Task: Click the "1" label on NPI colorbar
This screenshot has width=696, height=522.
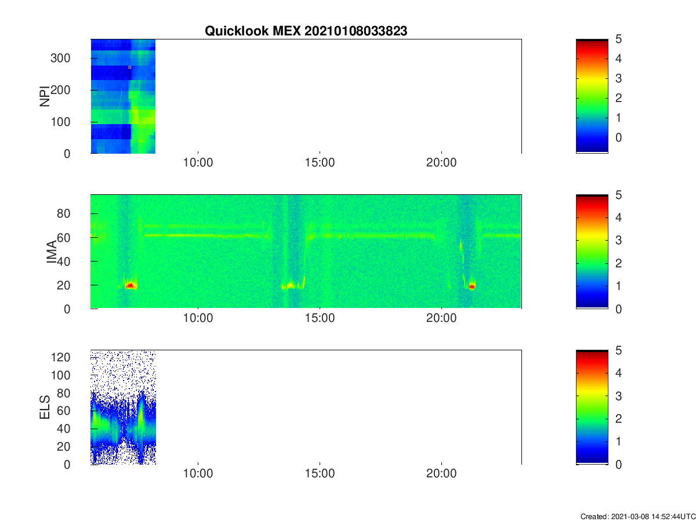Action: [x=618, y=118]
